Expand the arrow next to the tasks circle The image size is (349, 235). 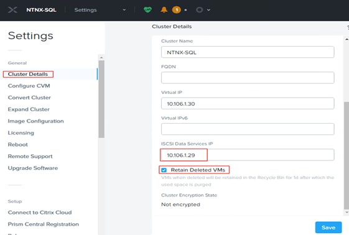click(x=208, y=10)
